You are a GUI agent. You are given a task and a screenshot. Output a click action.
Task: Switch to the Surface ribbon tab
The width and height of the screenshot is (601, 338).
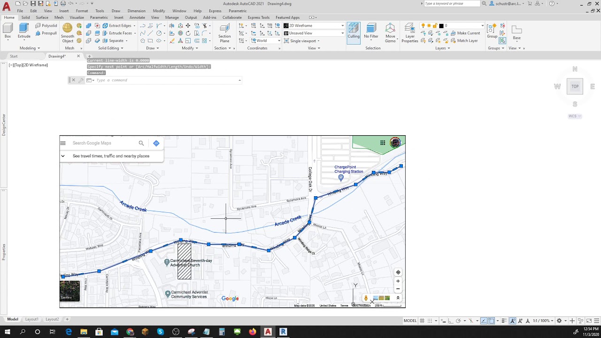pos(42,17)
